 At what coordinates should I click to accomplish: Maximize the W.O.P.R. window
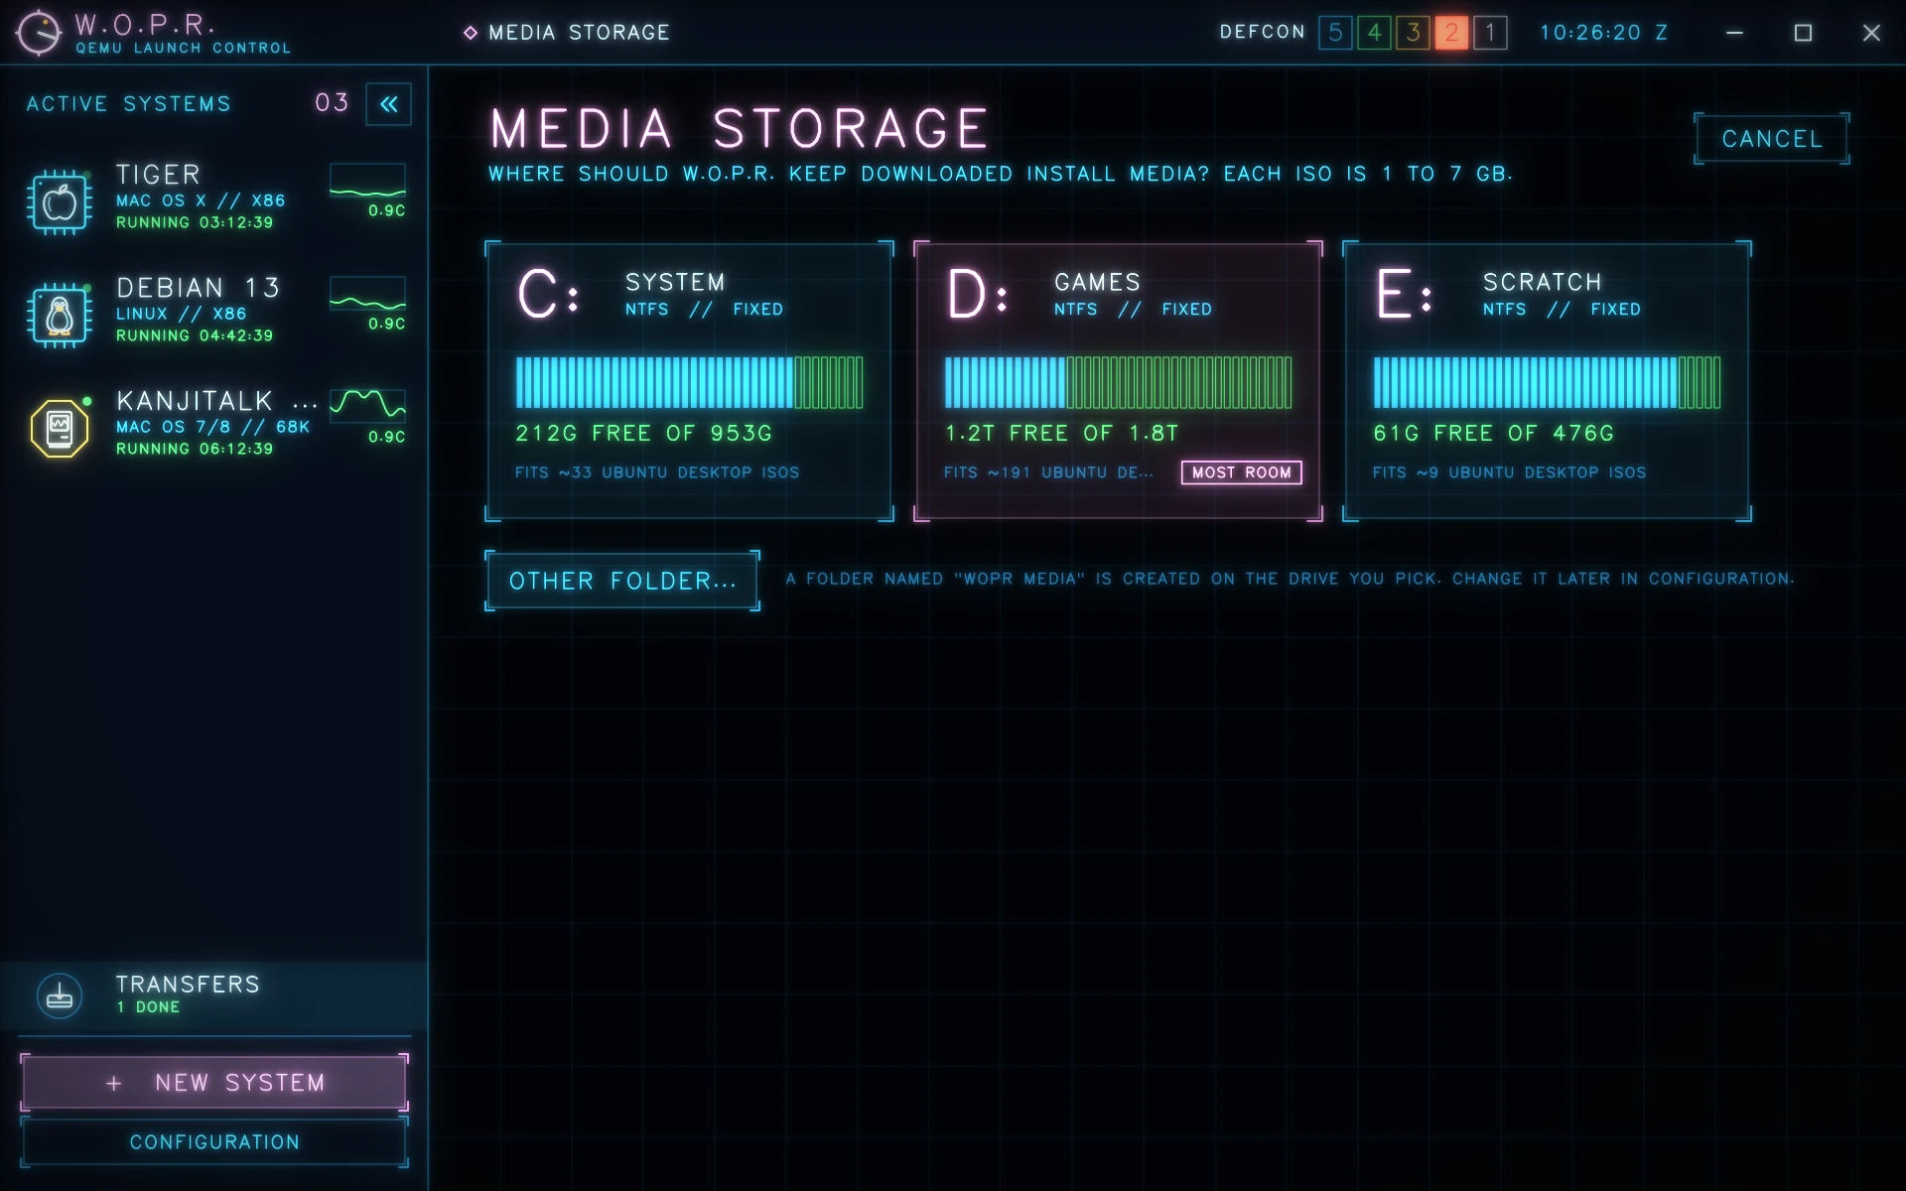pyautogui.click(x=1803, y=33)
